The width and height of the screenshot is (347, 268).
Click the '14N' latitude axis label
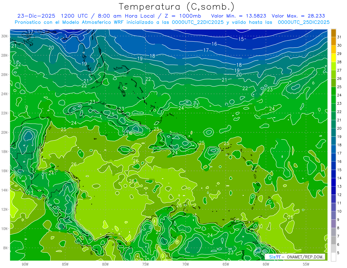pos(5,190)
